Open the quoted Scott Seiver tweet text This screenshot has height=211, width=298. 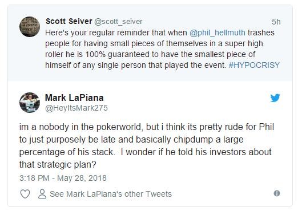click(x=163, y=49)
